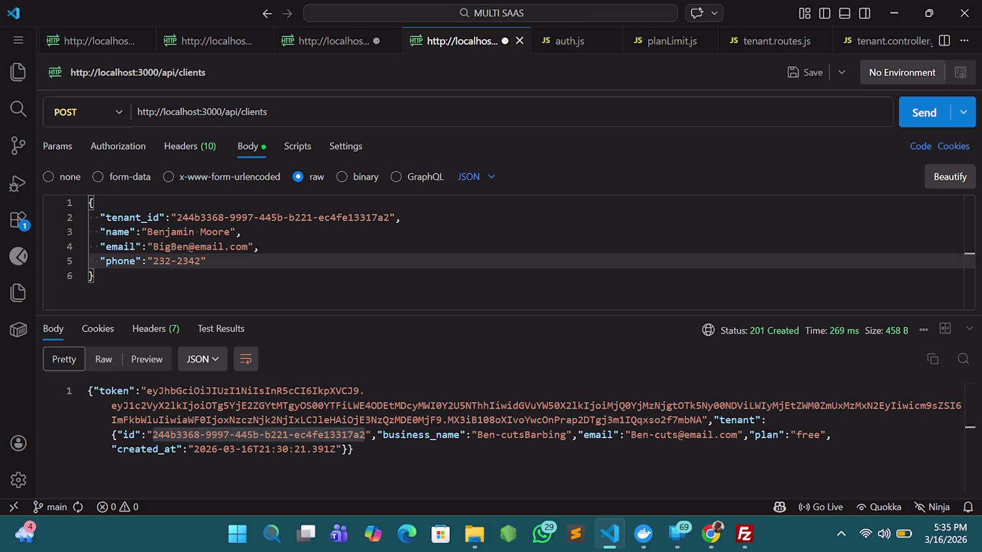The image size is (982, 552).
Task: Copy the response body
Action: 933,358
